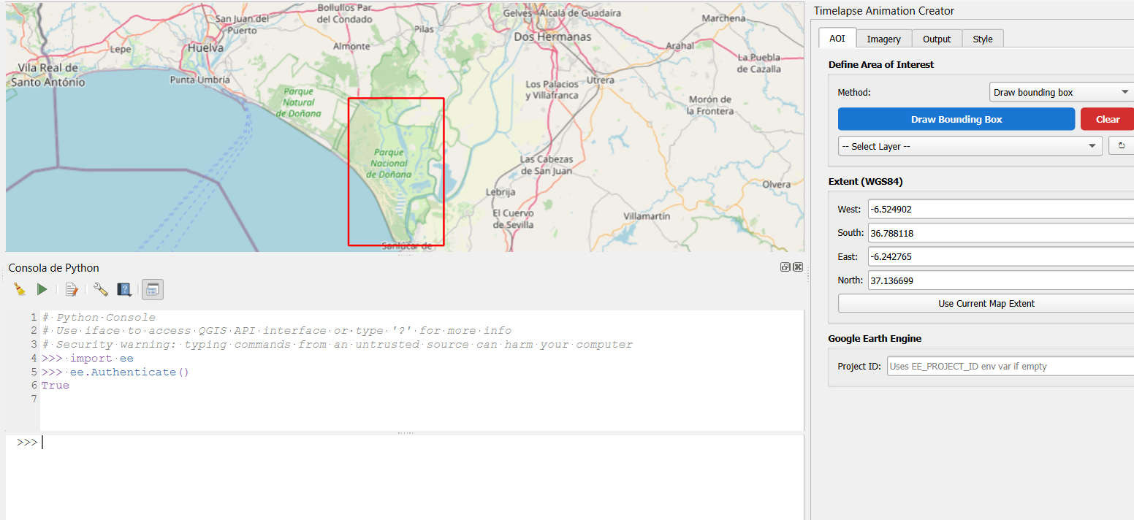The width and height of the screenshot is (1134, 520).
Task: Go to the Style tab
Action: tap(982, 39)
